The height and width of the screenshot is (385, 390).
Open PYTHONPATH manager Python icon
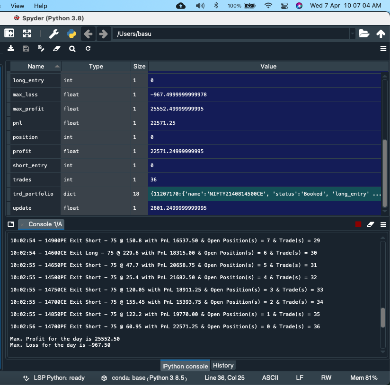[71, 34]
